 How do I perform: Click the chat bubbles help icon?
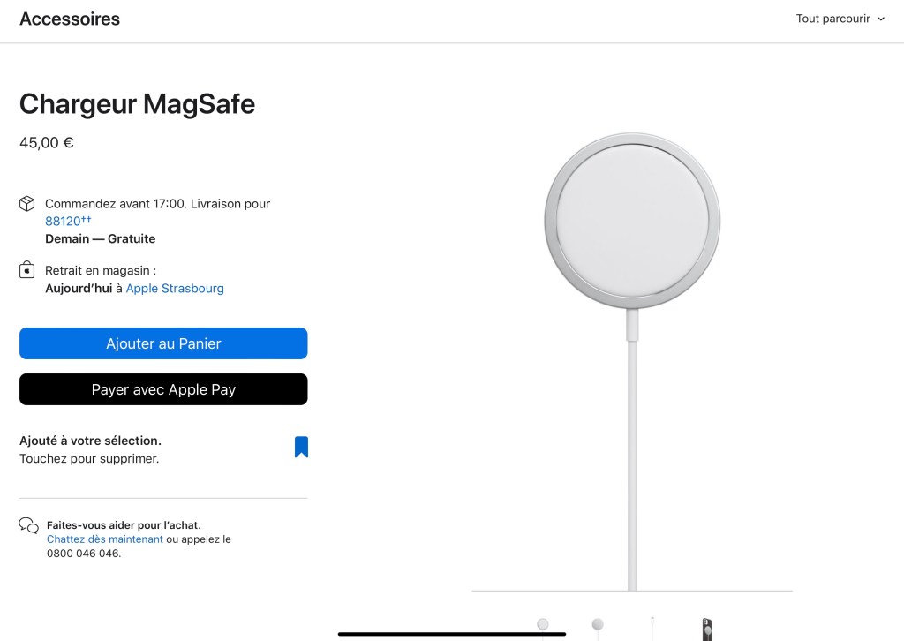tap(28, 525)
